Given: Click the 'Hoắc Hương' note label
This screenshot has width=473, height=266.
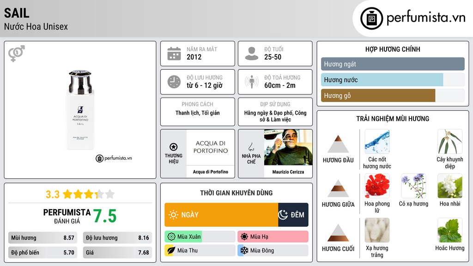Looking at the screenshot, I should [x=450, y=248].
